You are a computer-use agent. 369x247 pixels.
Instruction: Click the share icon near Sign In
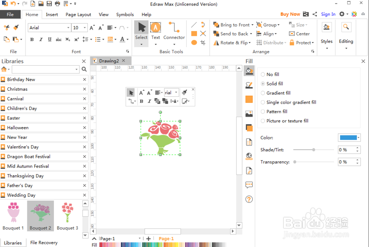(315, 14)
